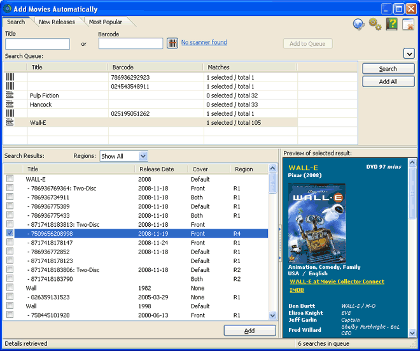Image resolution: width=420 pixels, height=351 pixels.
Task: Open help with the question mark book icon
Action: point(391,24)
